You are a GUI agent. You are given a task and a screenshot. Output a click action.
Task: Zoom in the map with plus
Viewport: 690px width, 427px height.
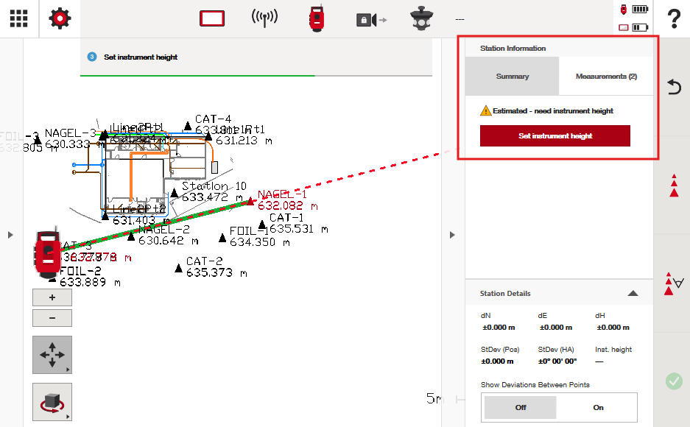(x=52, y=297)
